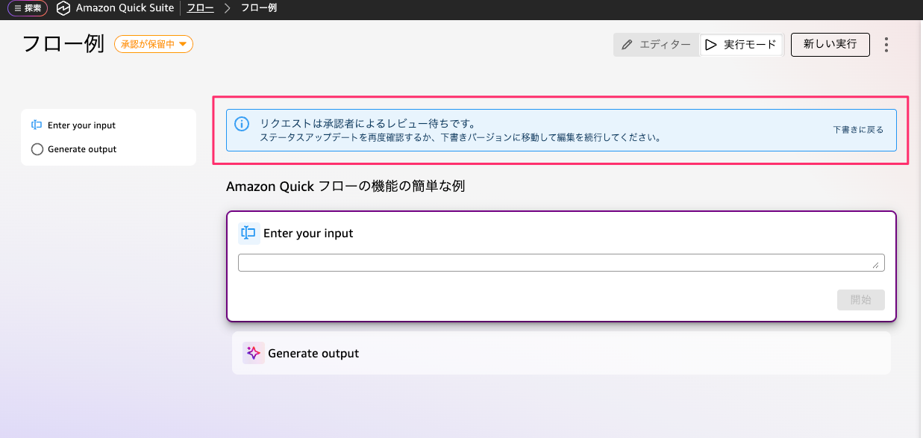Open the 探索 hamburger menu
Image resolution: width=923 pixels, height=438 pixels.
pyautogui.click(x=28, y=8)
